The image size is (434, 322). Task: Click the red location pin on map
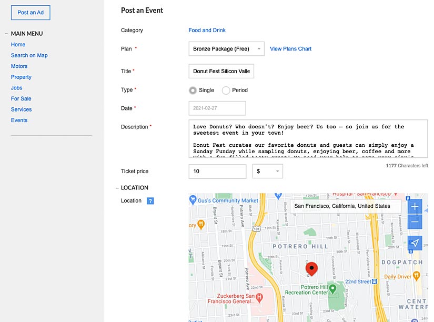[311, 269]
